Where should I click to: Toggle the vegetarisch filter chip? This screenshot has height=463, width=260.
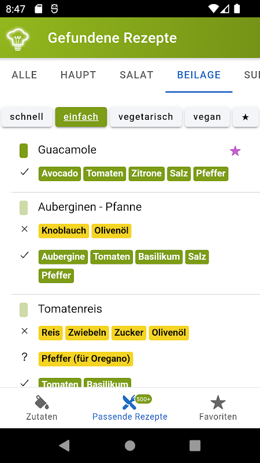click(x=146, y=117)
